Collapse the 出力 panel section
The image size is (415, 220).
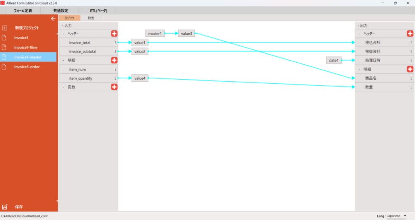tap(358, 25)
